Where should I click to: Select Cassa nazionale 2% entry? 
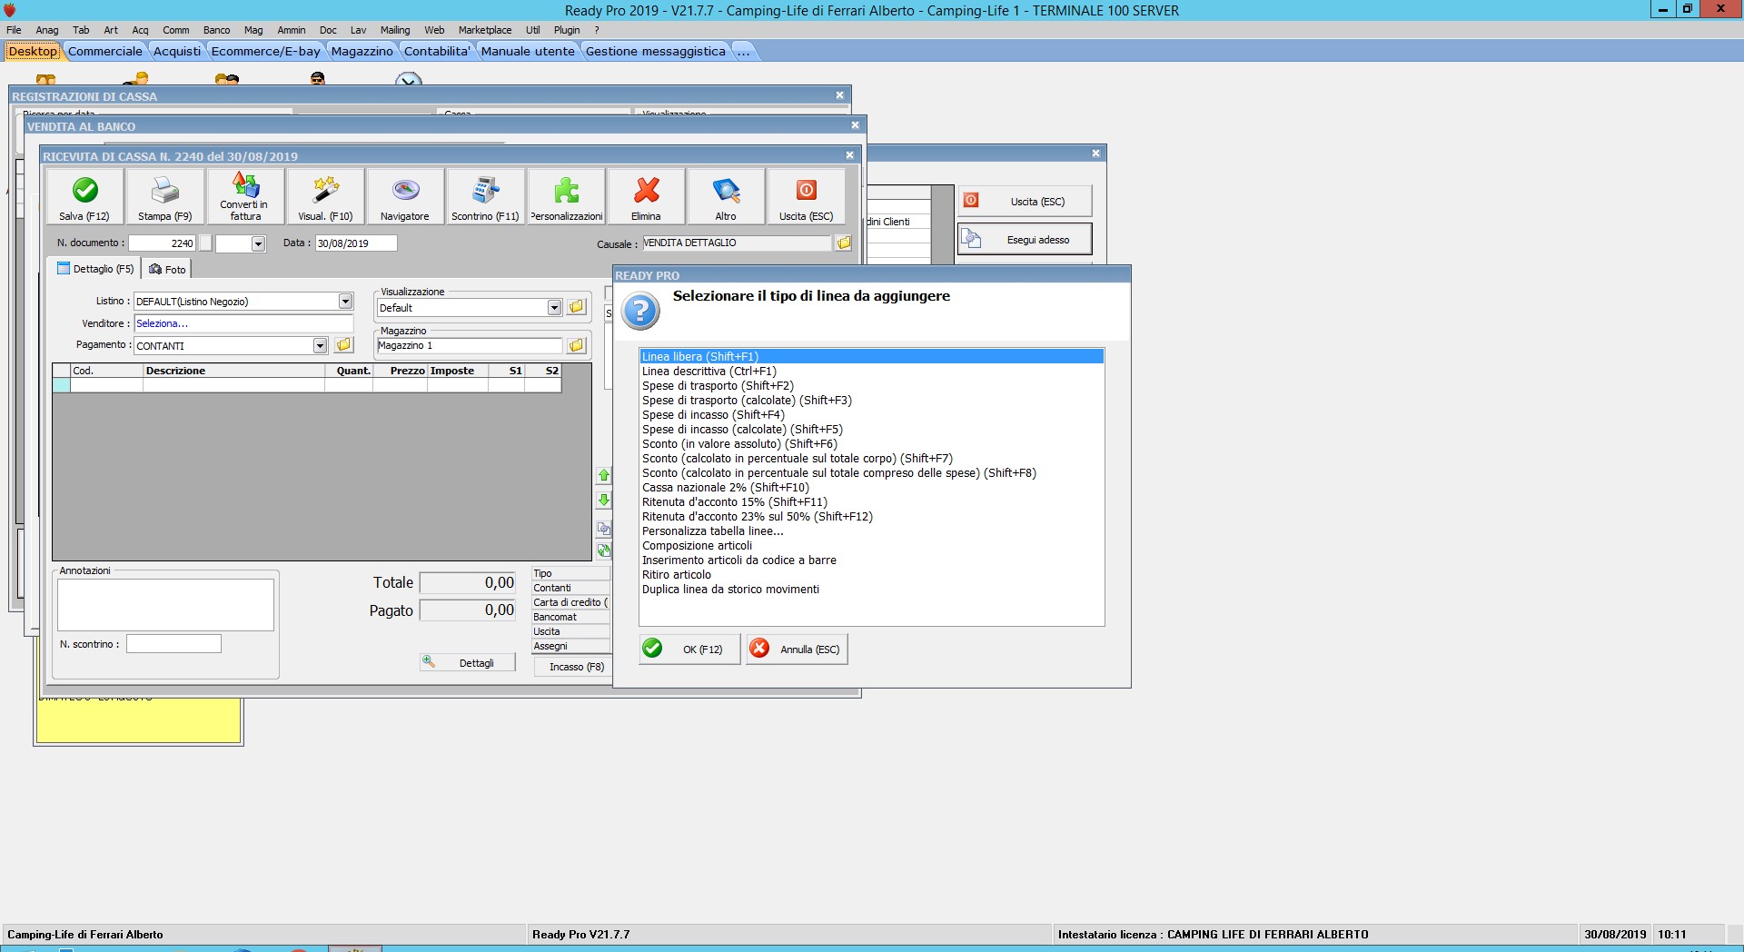[871, 487]
